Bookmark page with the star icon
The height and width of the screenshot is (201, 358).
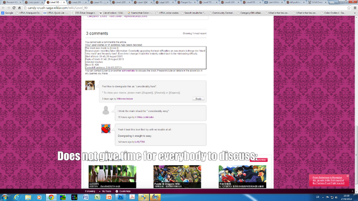click(349, 8)
